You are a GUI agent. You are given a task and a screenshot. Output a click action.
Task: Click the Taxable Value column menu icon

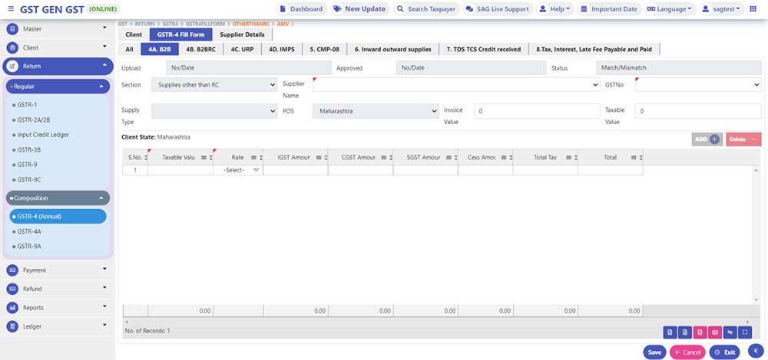[x=204, y=158]
